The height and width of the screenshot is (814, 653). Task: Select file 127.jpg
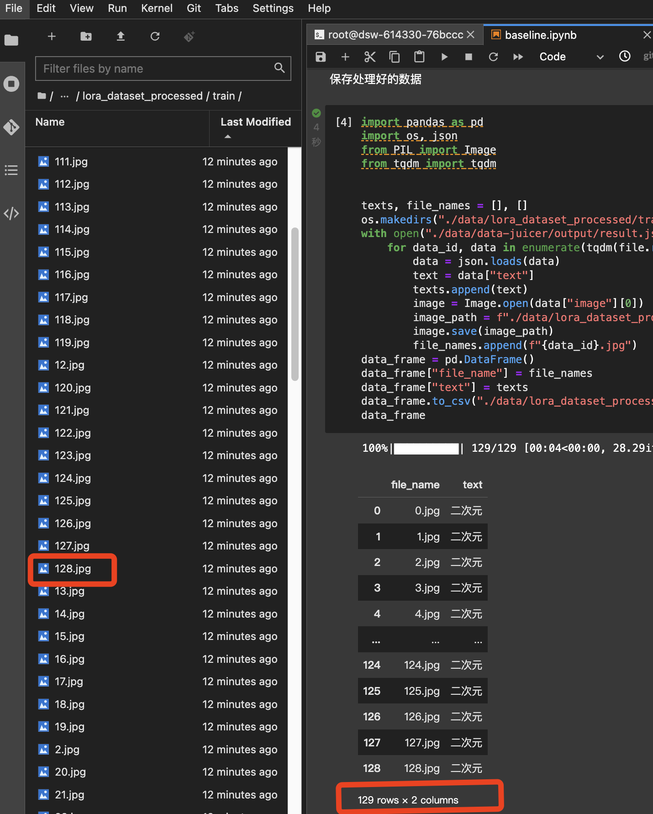[x=157, y=546]
